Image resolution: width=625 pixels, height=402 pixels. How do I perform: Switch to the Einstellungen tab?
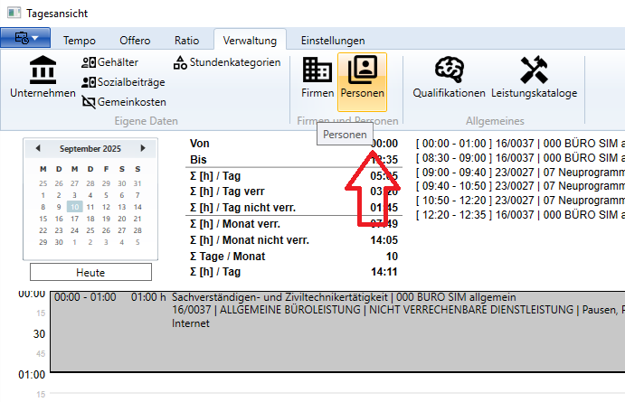(333, 41)
